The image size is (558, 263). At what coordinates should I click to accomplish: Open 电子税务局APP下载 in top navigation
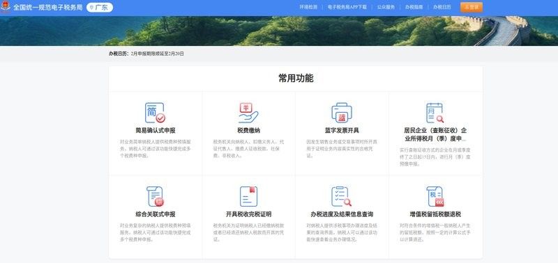pyautogui.click(x=347, y=7)
